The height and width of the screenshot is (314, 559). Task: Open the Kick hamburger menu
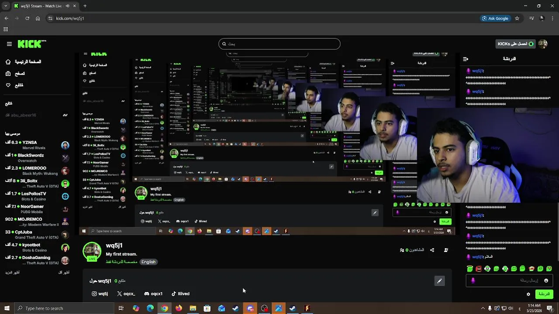pyautogui.click(x=9, y=44)
